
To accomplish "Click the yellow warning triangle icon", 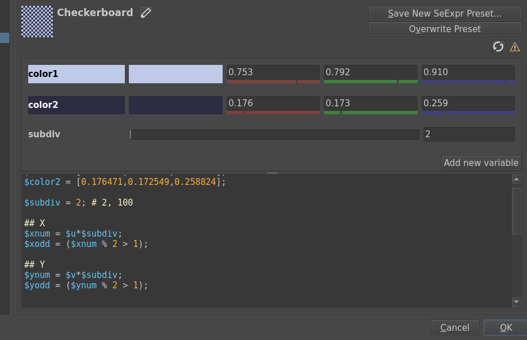I will (515, 47).
